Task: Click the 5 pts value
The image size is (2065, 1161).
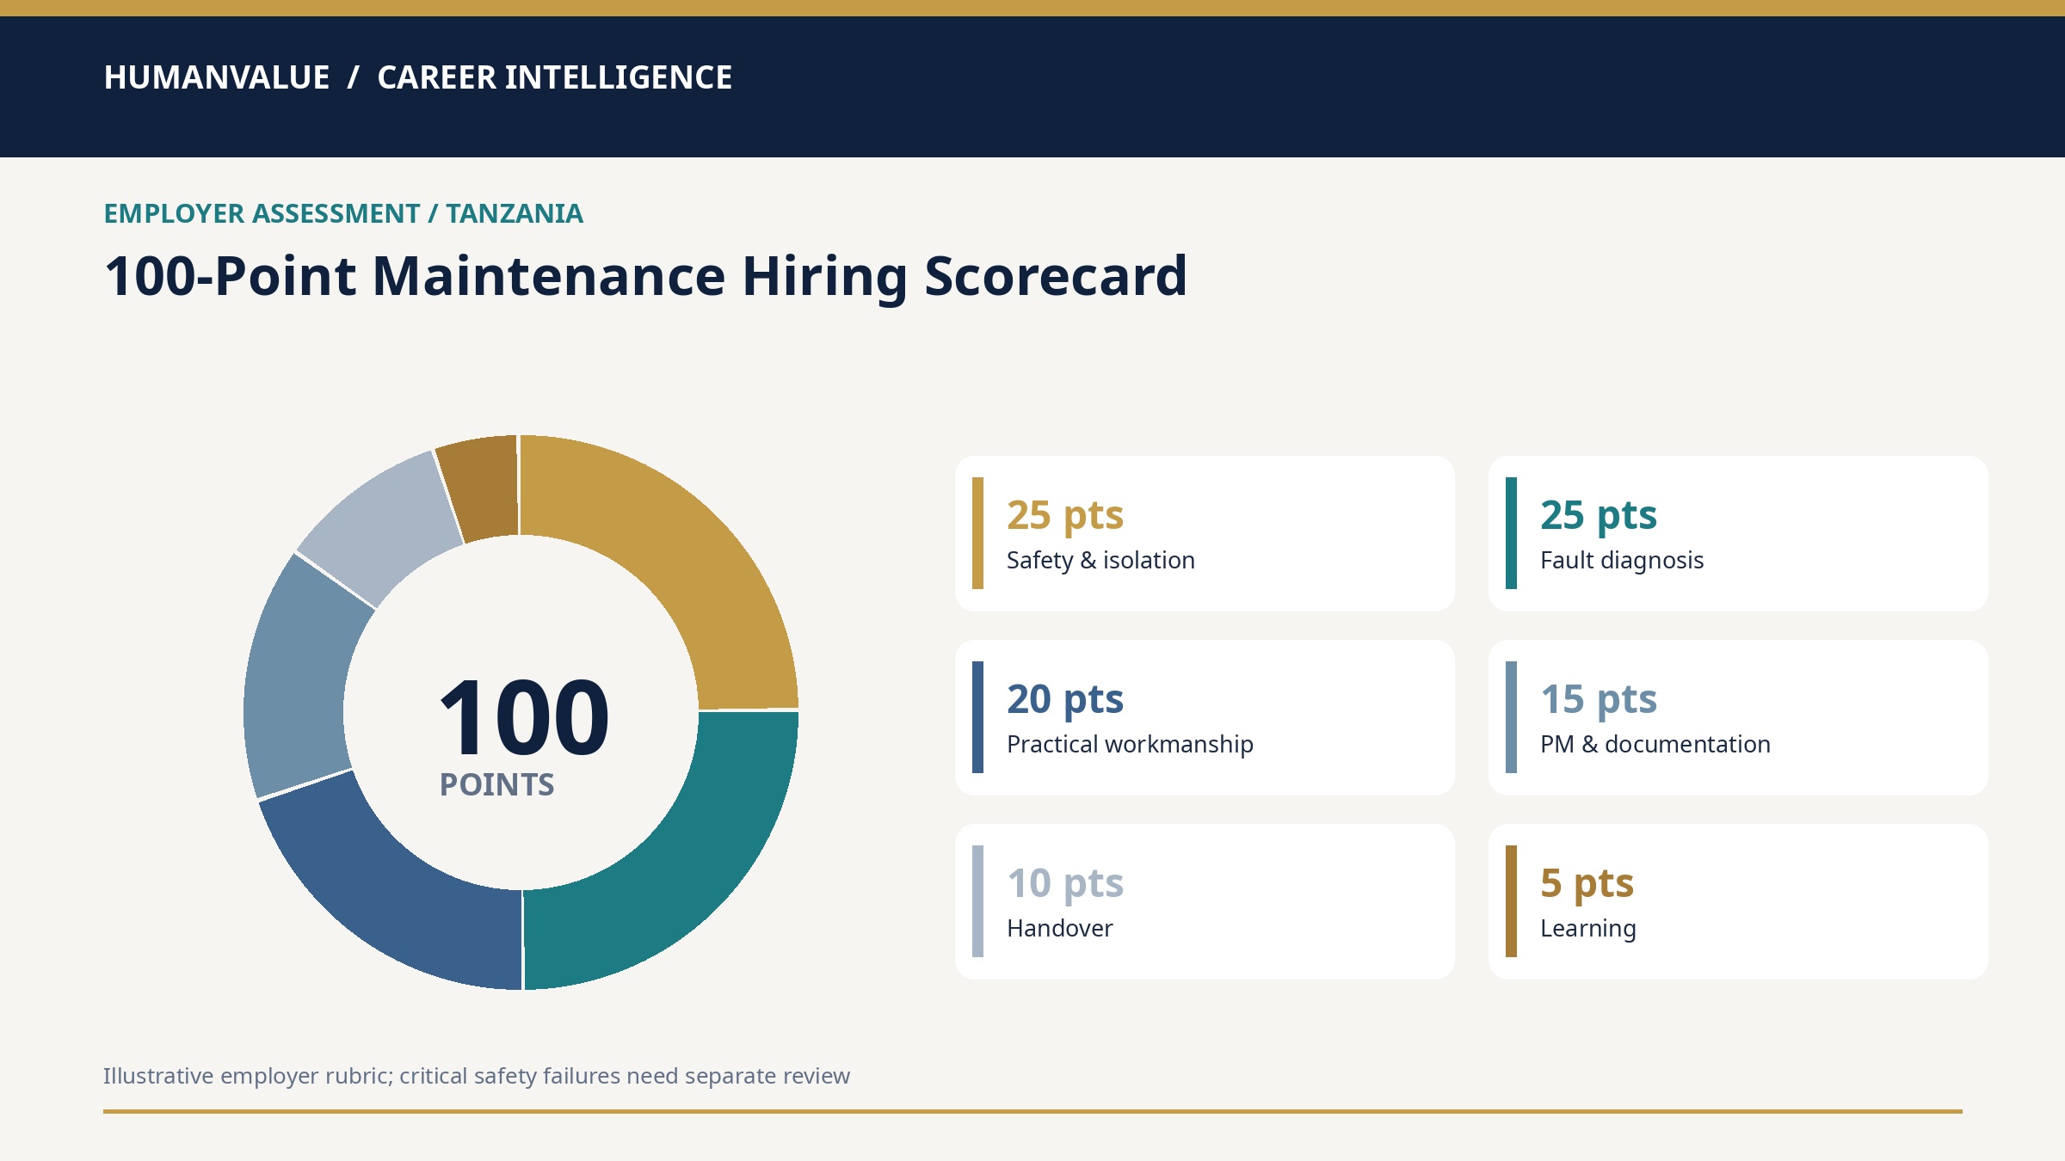Action: click(1587, 883)
